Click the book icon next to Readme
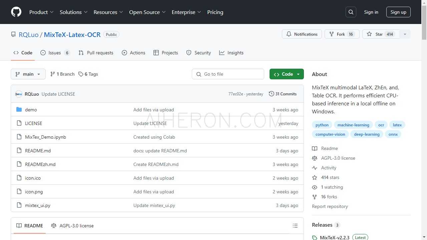The width and height of the screenshot is (427, 240). coord(315,148)
